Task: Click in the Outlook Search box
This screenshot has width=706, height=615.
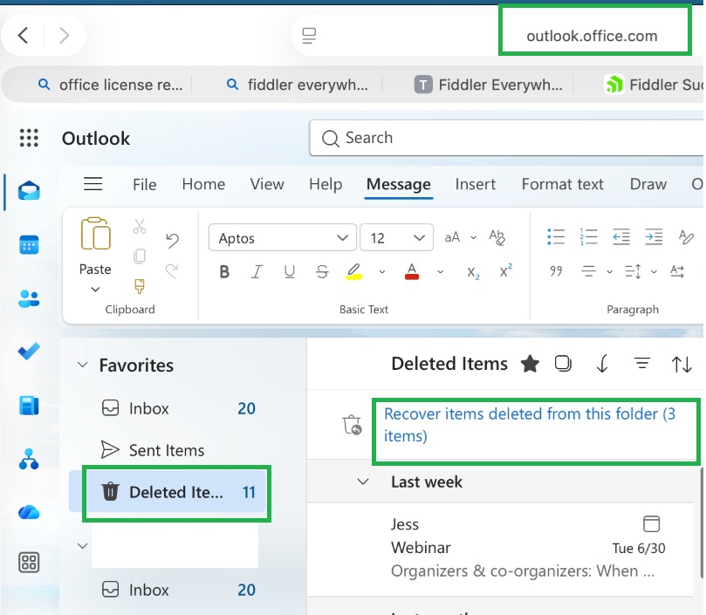Action: pyautogui.click(x=506, y=138)
